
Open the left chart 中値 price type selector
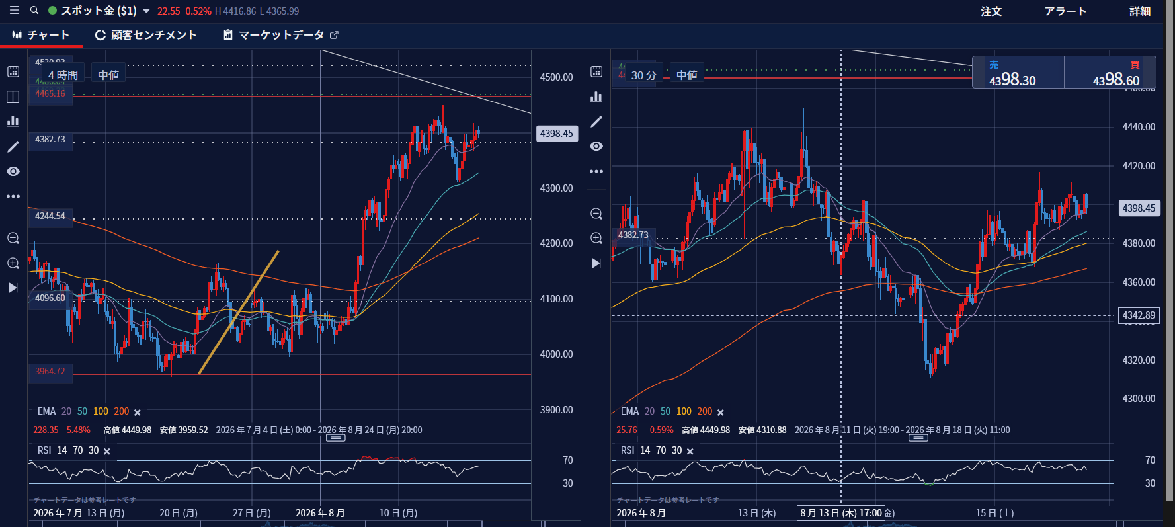click(108, 75)
